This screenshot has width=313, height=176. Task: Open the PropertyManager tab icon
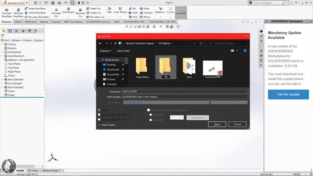tap(10, 31)
